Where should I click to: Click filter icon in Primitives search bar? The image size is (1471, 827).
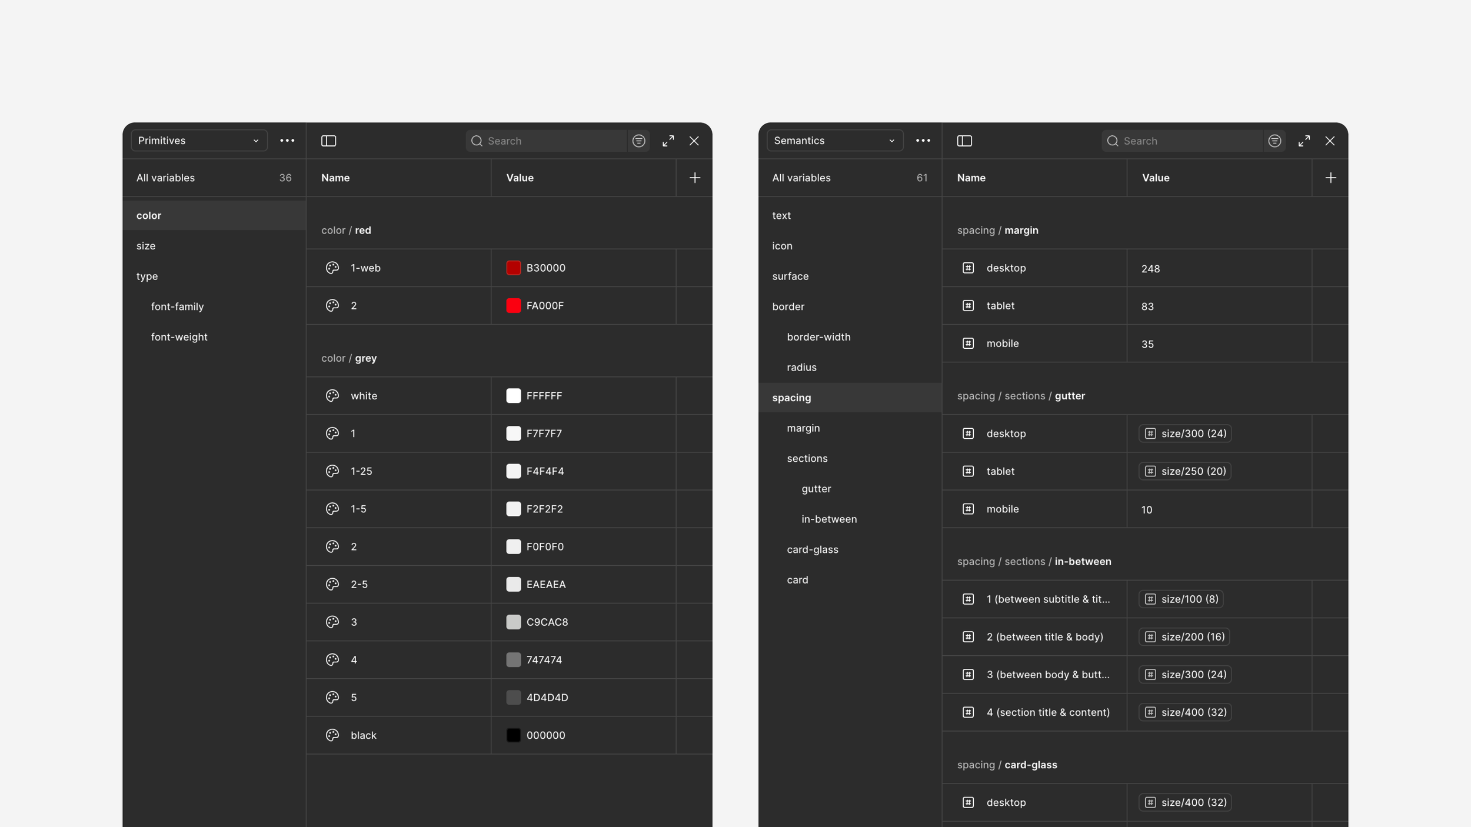pyautogui.click(x=638, y=141)
